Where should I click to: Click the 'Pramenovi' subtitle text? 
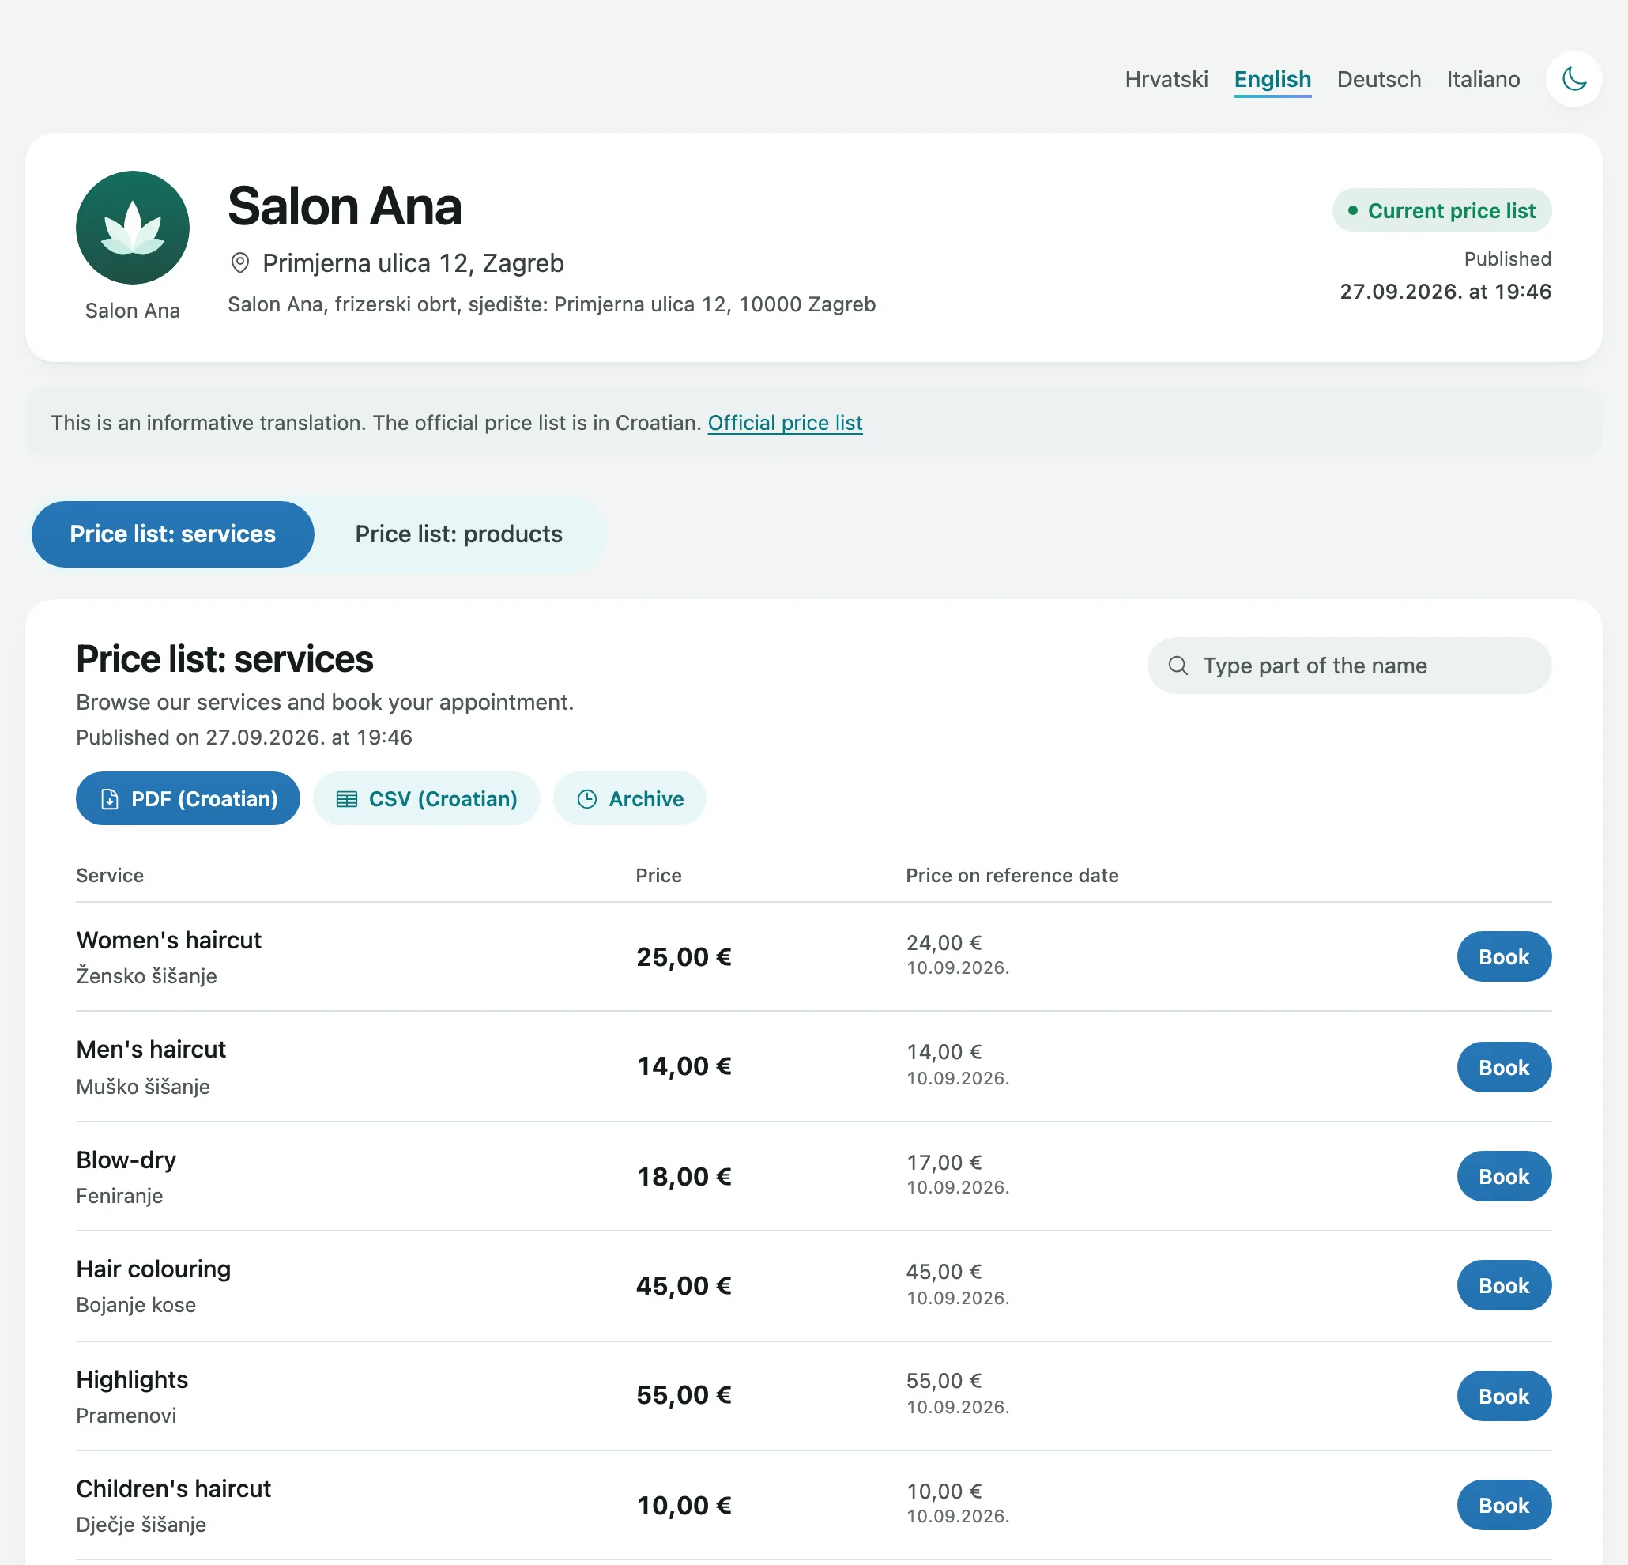126,1415
